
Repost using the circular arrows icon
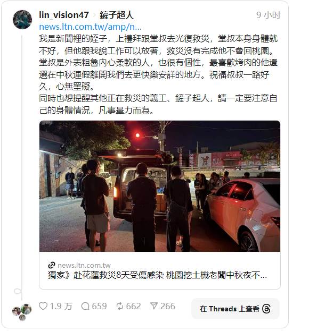(120, 306)
